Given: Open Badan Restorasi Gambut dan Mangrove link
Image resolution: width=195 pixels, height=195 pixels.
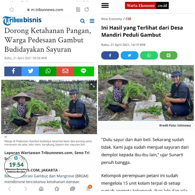Looking at the screenshot, I should (39, 176).
